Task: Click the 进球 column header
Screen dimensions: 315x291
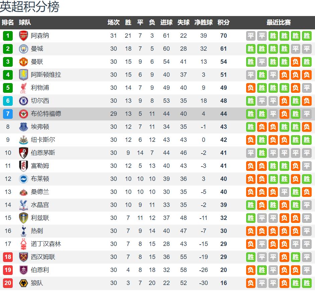Action: coord(166,23)
